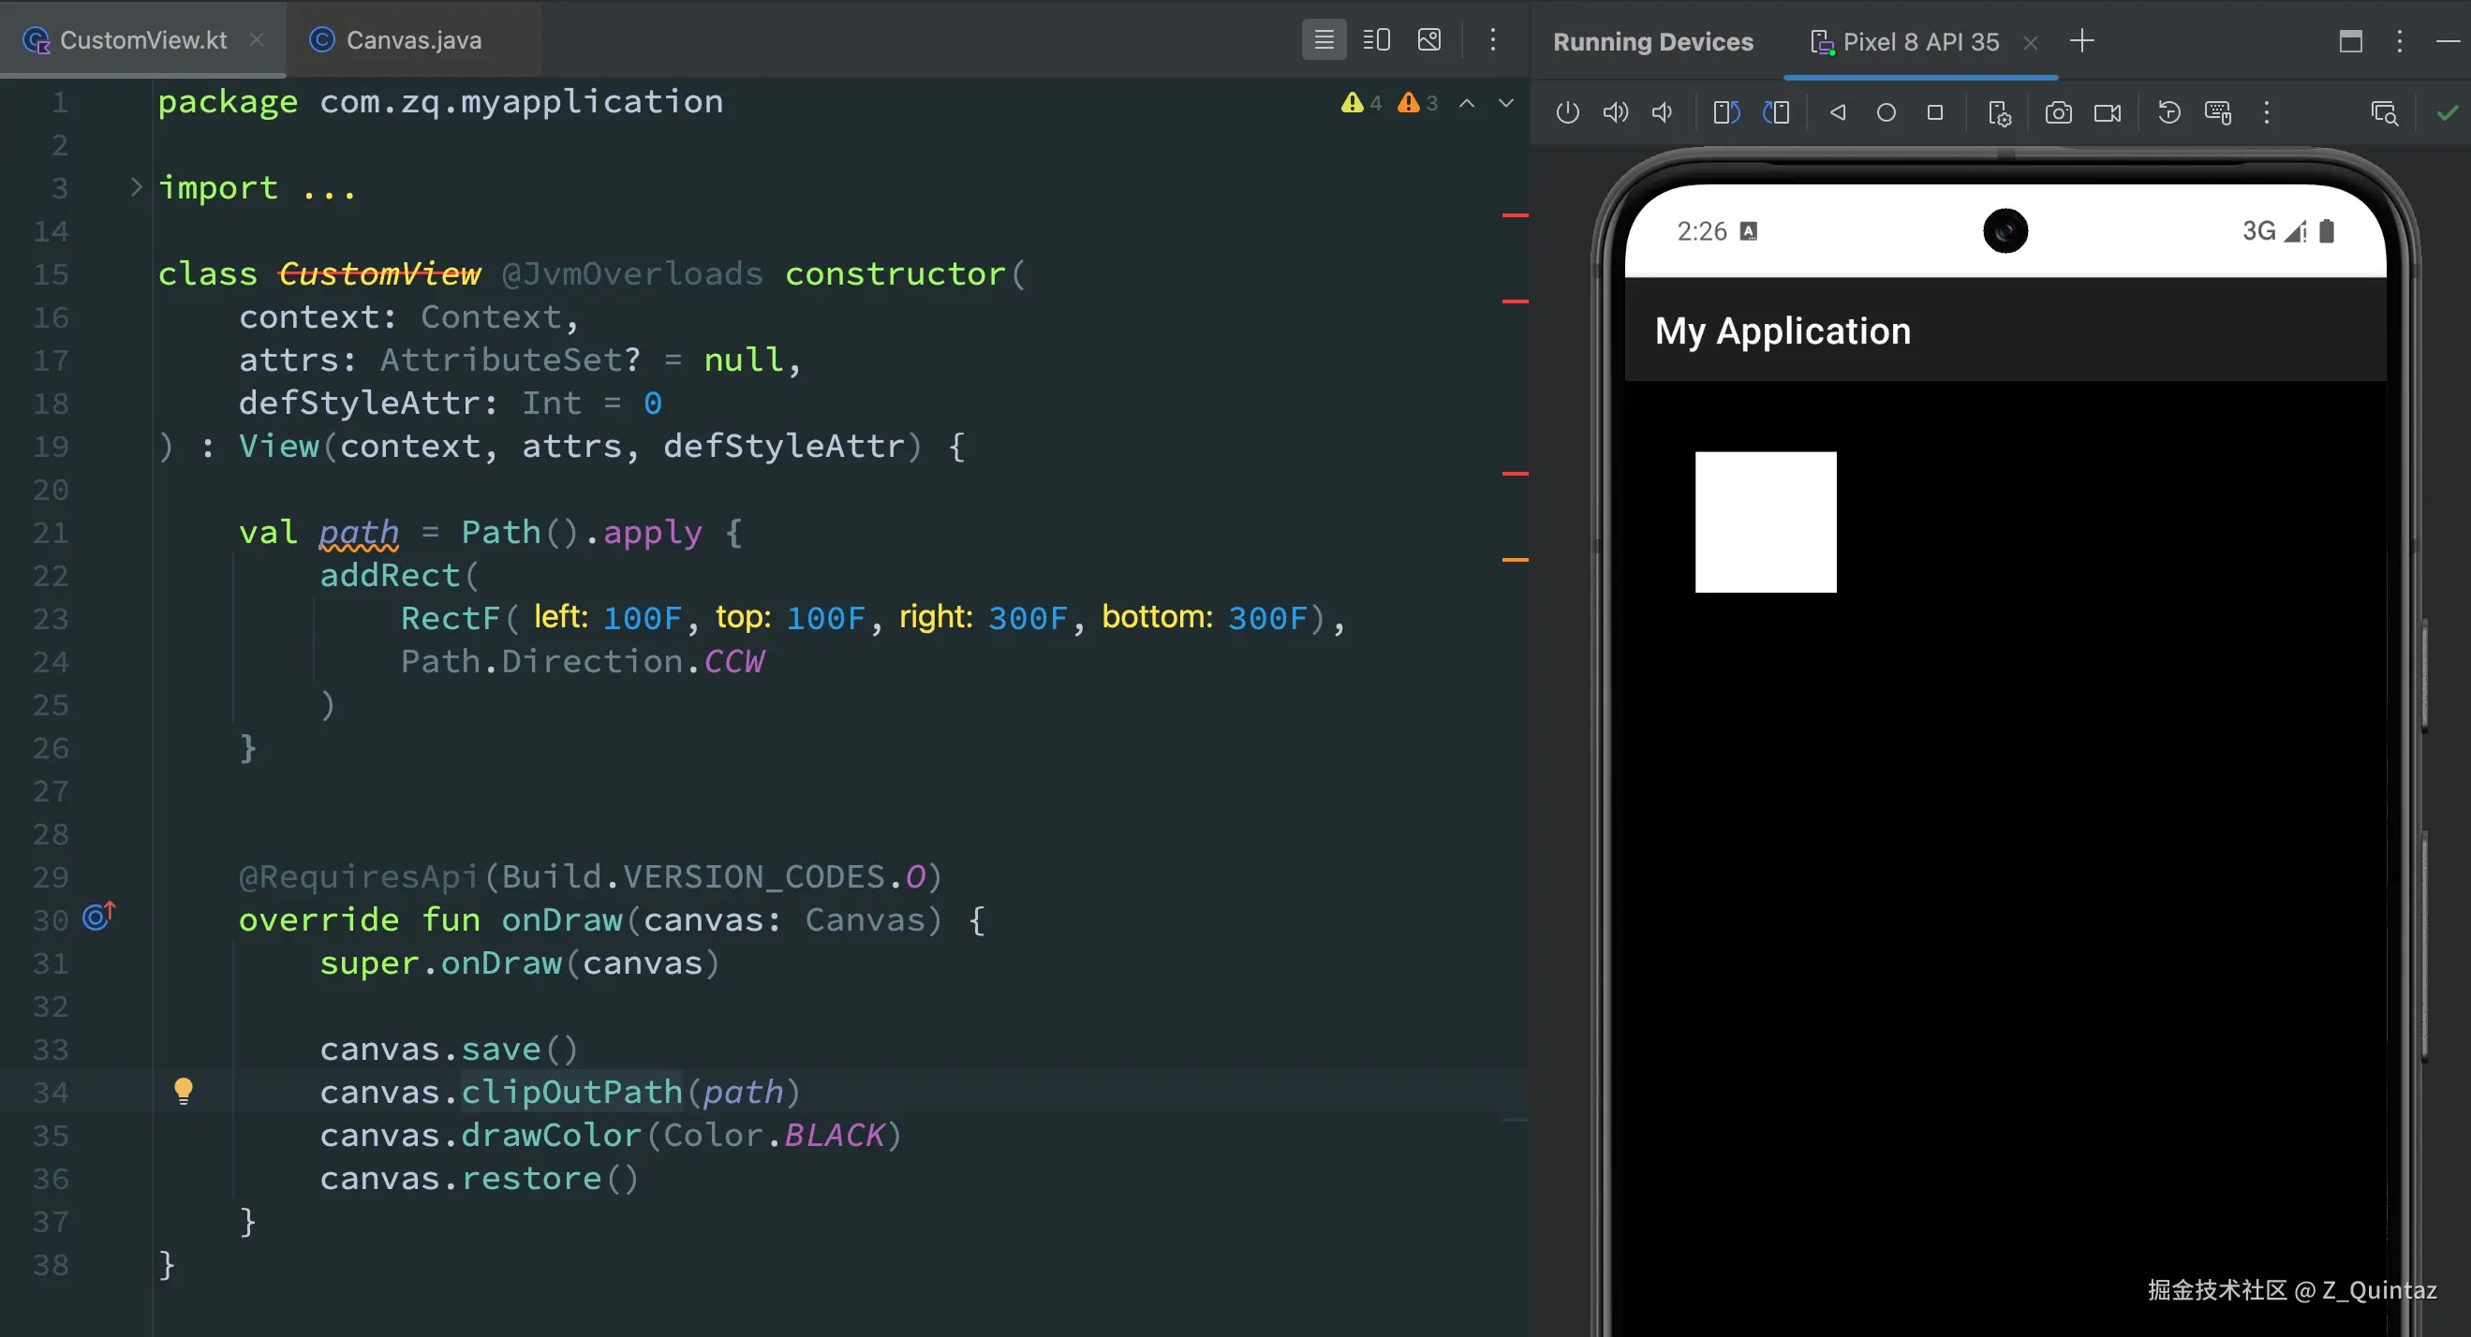Add a new running device tab
This screenshot has width=2471, height=1337.
pyautogui.click(x=2081, y=41)
